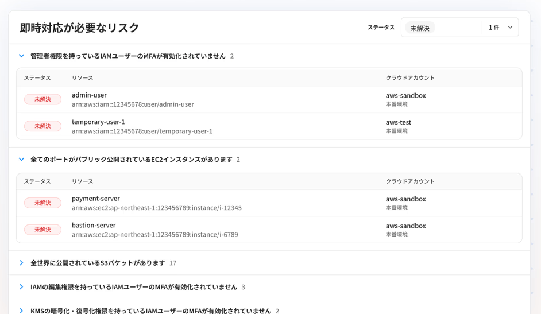Click aws-sandbox account in admin-user row
The image size is (541, 314).
click(405, 95)
